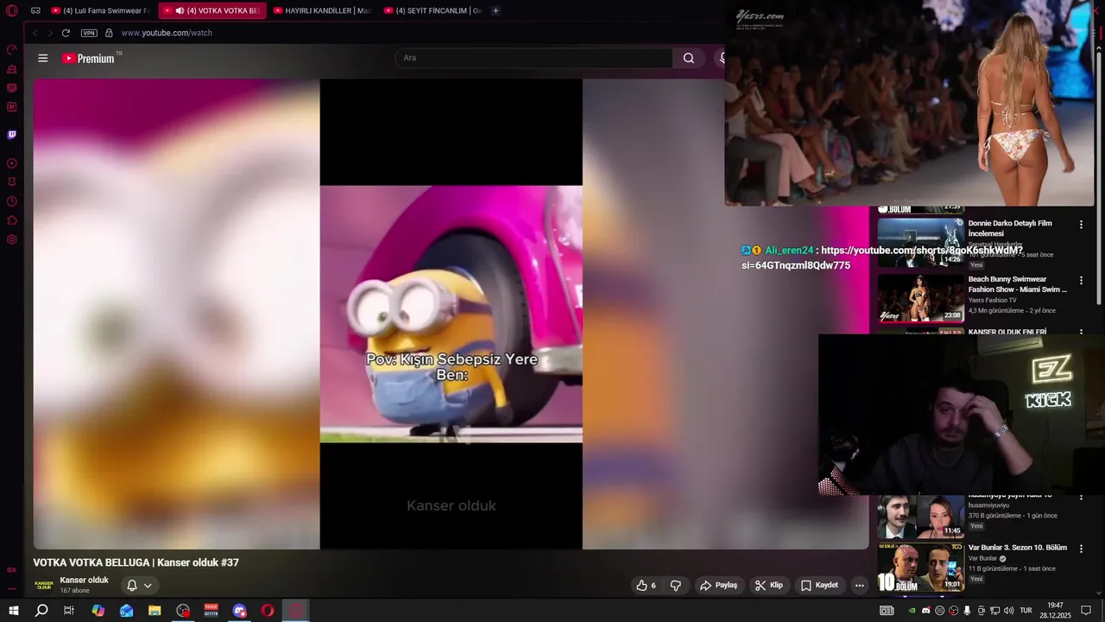Click the main video player area

coord(451,314)
